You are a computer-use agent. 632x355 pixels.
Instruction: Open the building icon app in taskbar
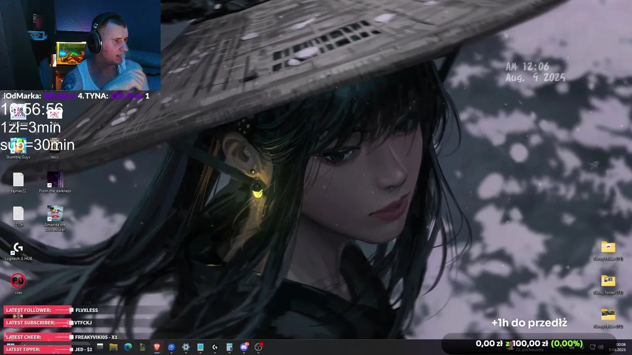(143, 347)
